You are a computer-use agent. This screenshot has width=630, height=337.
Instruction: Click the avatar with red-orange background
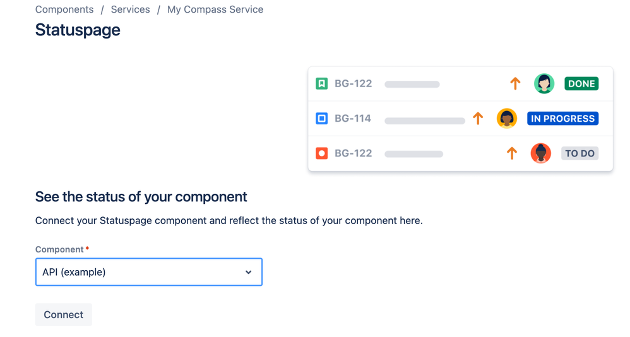tap(540, 153)
